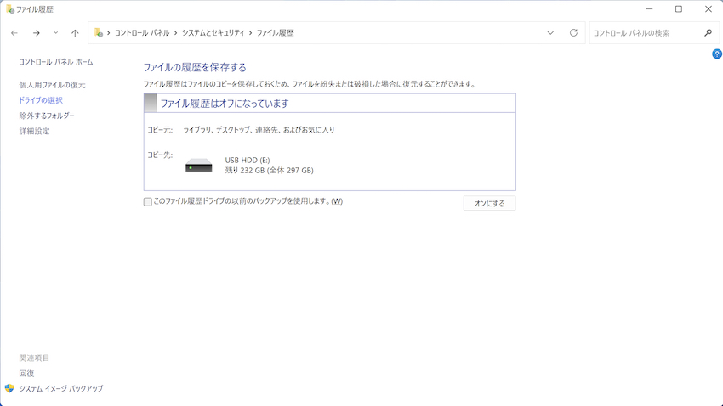Open 詳細設定 in sidebar
Image resolution: width=723 pixels, height=406 pixels.
pos(34,131)
